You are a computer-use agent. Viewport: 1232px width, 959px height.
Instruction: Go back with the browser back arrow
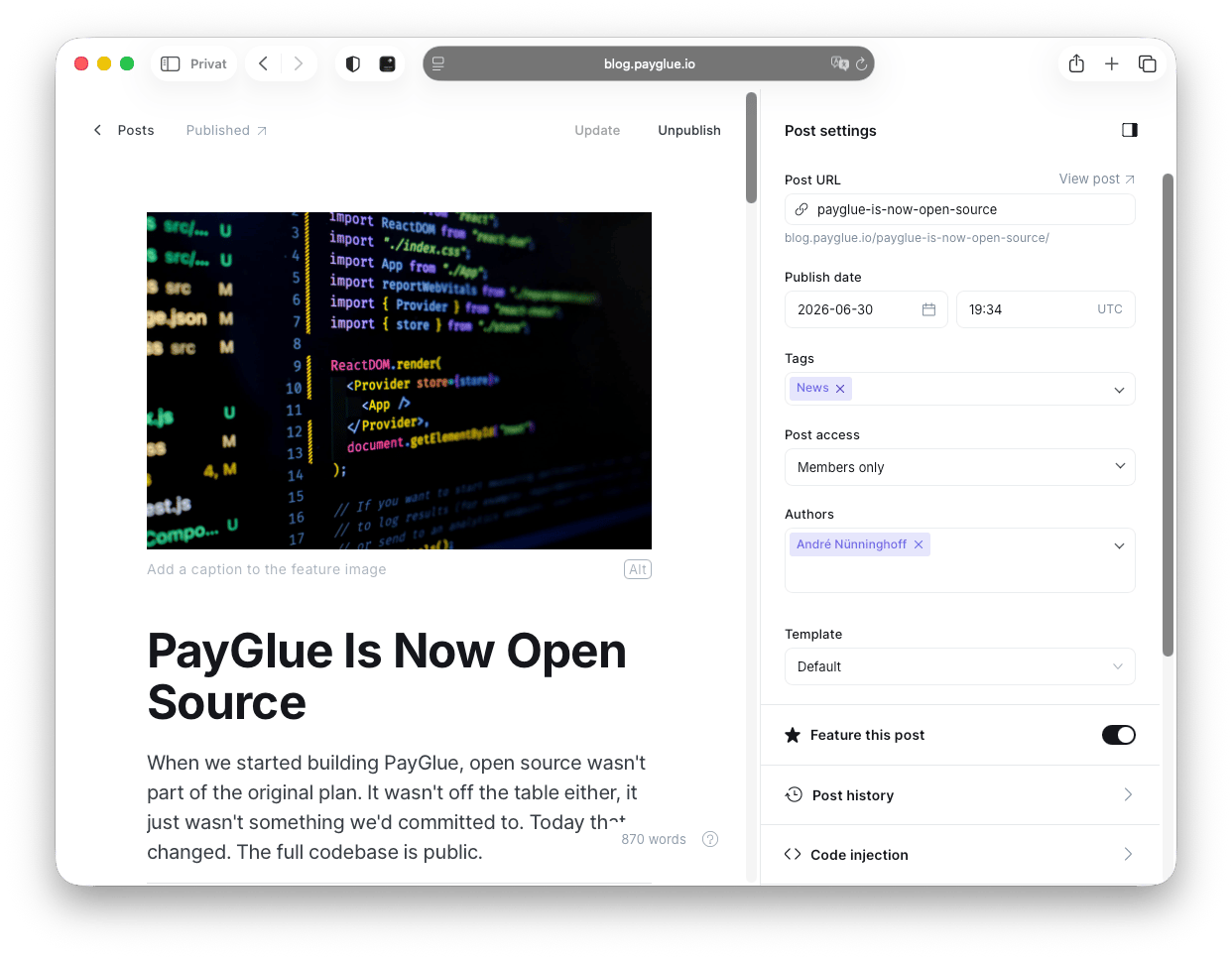tap(263, 63)
